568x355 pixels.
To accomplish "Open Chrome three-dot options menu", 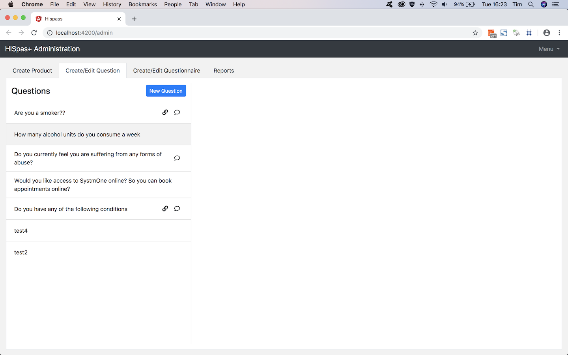I will 559,33.
